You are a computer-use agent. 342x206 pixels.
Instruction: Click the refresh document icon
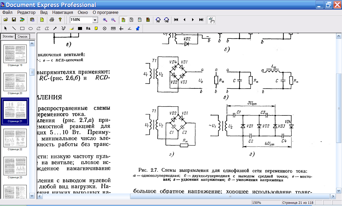[42, 20]
